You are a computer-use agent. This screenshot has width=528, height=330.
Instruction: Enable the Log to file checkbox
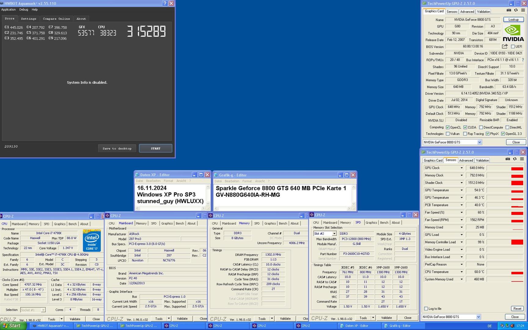(426, 309)
